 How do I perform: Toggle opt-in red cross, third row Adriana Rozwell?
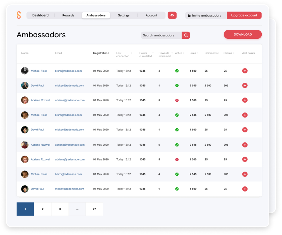pyautogui.click(x=177, y=100)
